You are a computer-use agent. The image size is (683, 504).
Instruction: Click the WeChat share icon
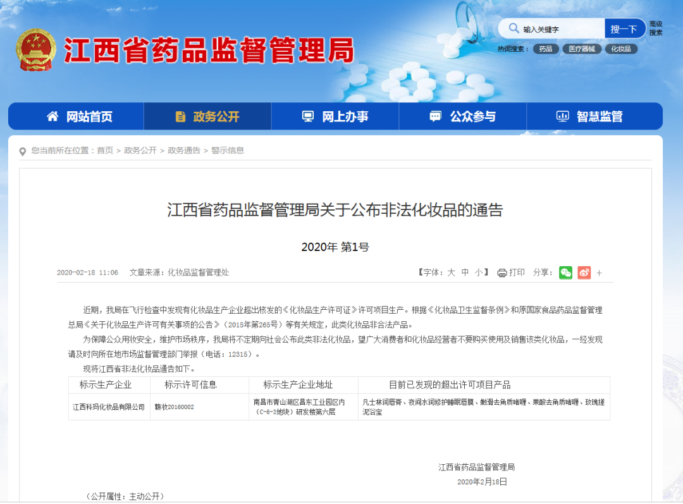tap(565, 273)
